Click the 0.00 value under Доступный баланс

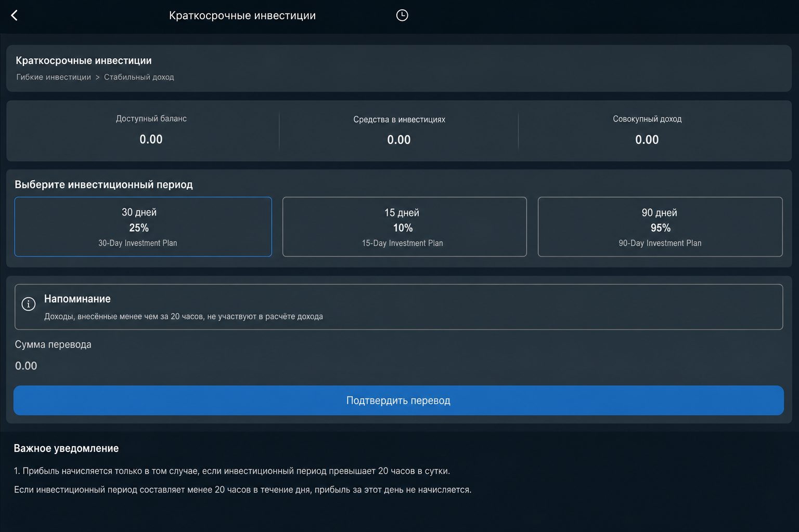pos(151,139)
